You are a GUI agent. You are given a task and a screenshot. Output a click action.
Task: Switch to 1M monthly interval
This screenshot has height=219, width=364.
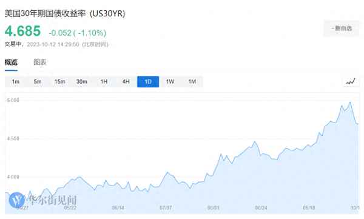(192, 82)
